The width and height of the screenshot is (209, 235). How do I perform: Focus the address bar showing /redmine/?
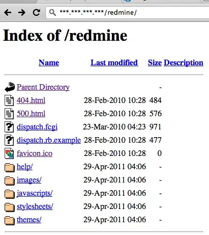[x=127, y=12]
